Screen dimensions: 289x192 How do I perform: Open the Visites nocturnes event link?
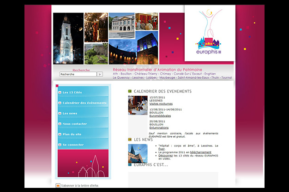(160, 104)
